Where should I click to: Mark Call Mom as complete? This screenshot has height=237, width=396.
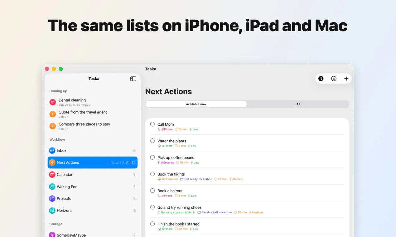pos(152,124)
